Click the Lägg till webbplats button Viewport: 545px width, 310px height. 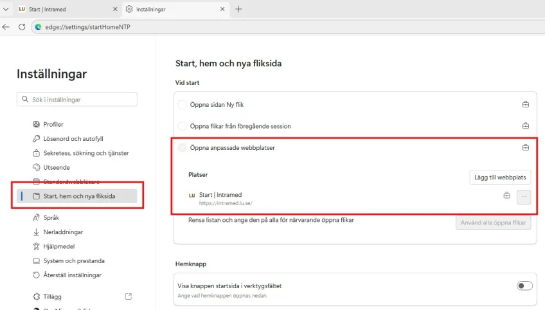500,177
